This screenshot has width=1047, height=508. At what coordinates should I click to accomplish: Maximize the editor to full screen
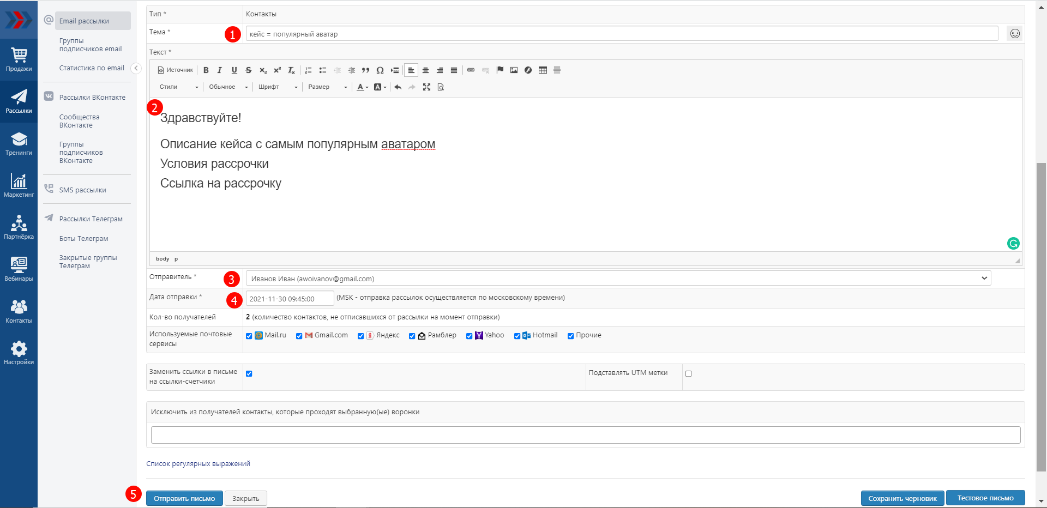point(426,87)
